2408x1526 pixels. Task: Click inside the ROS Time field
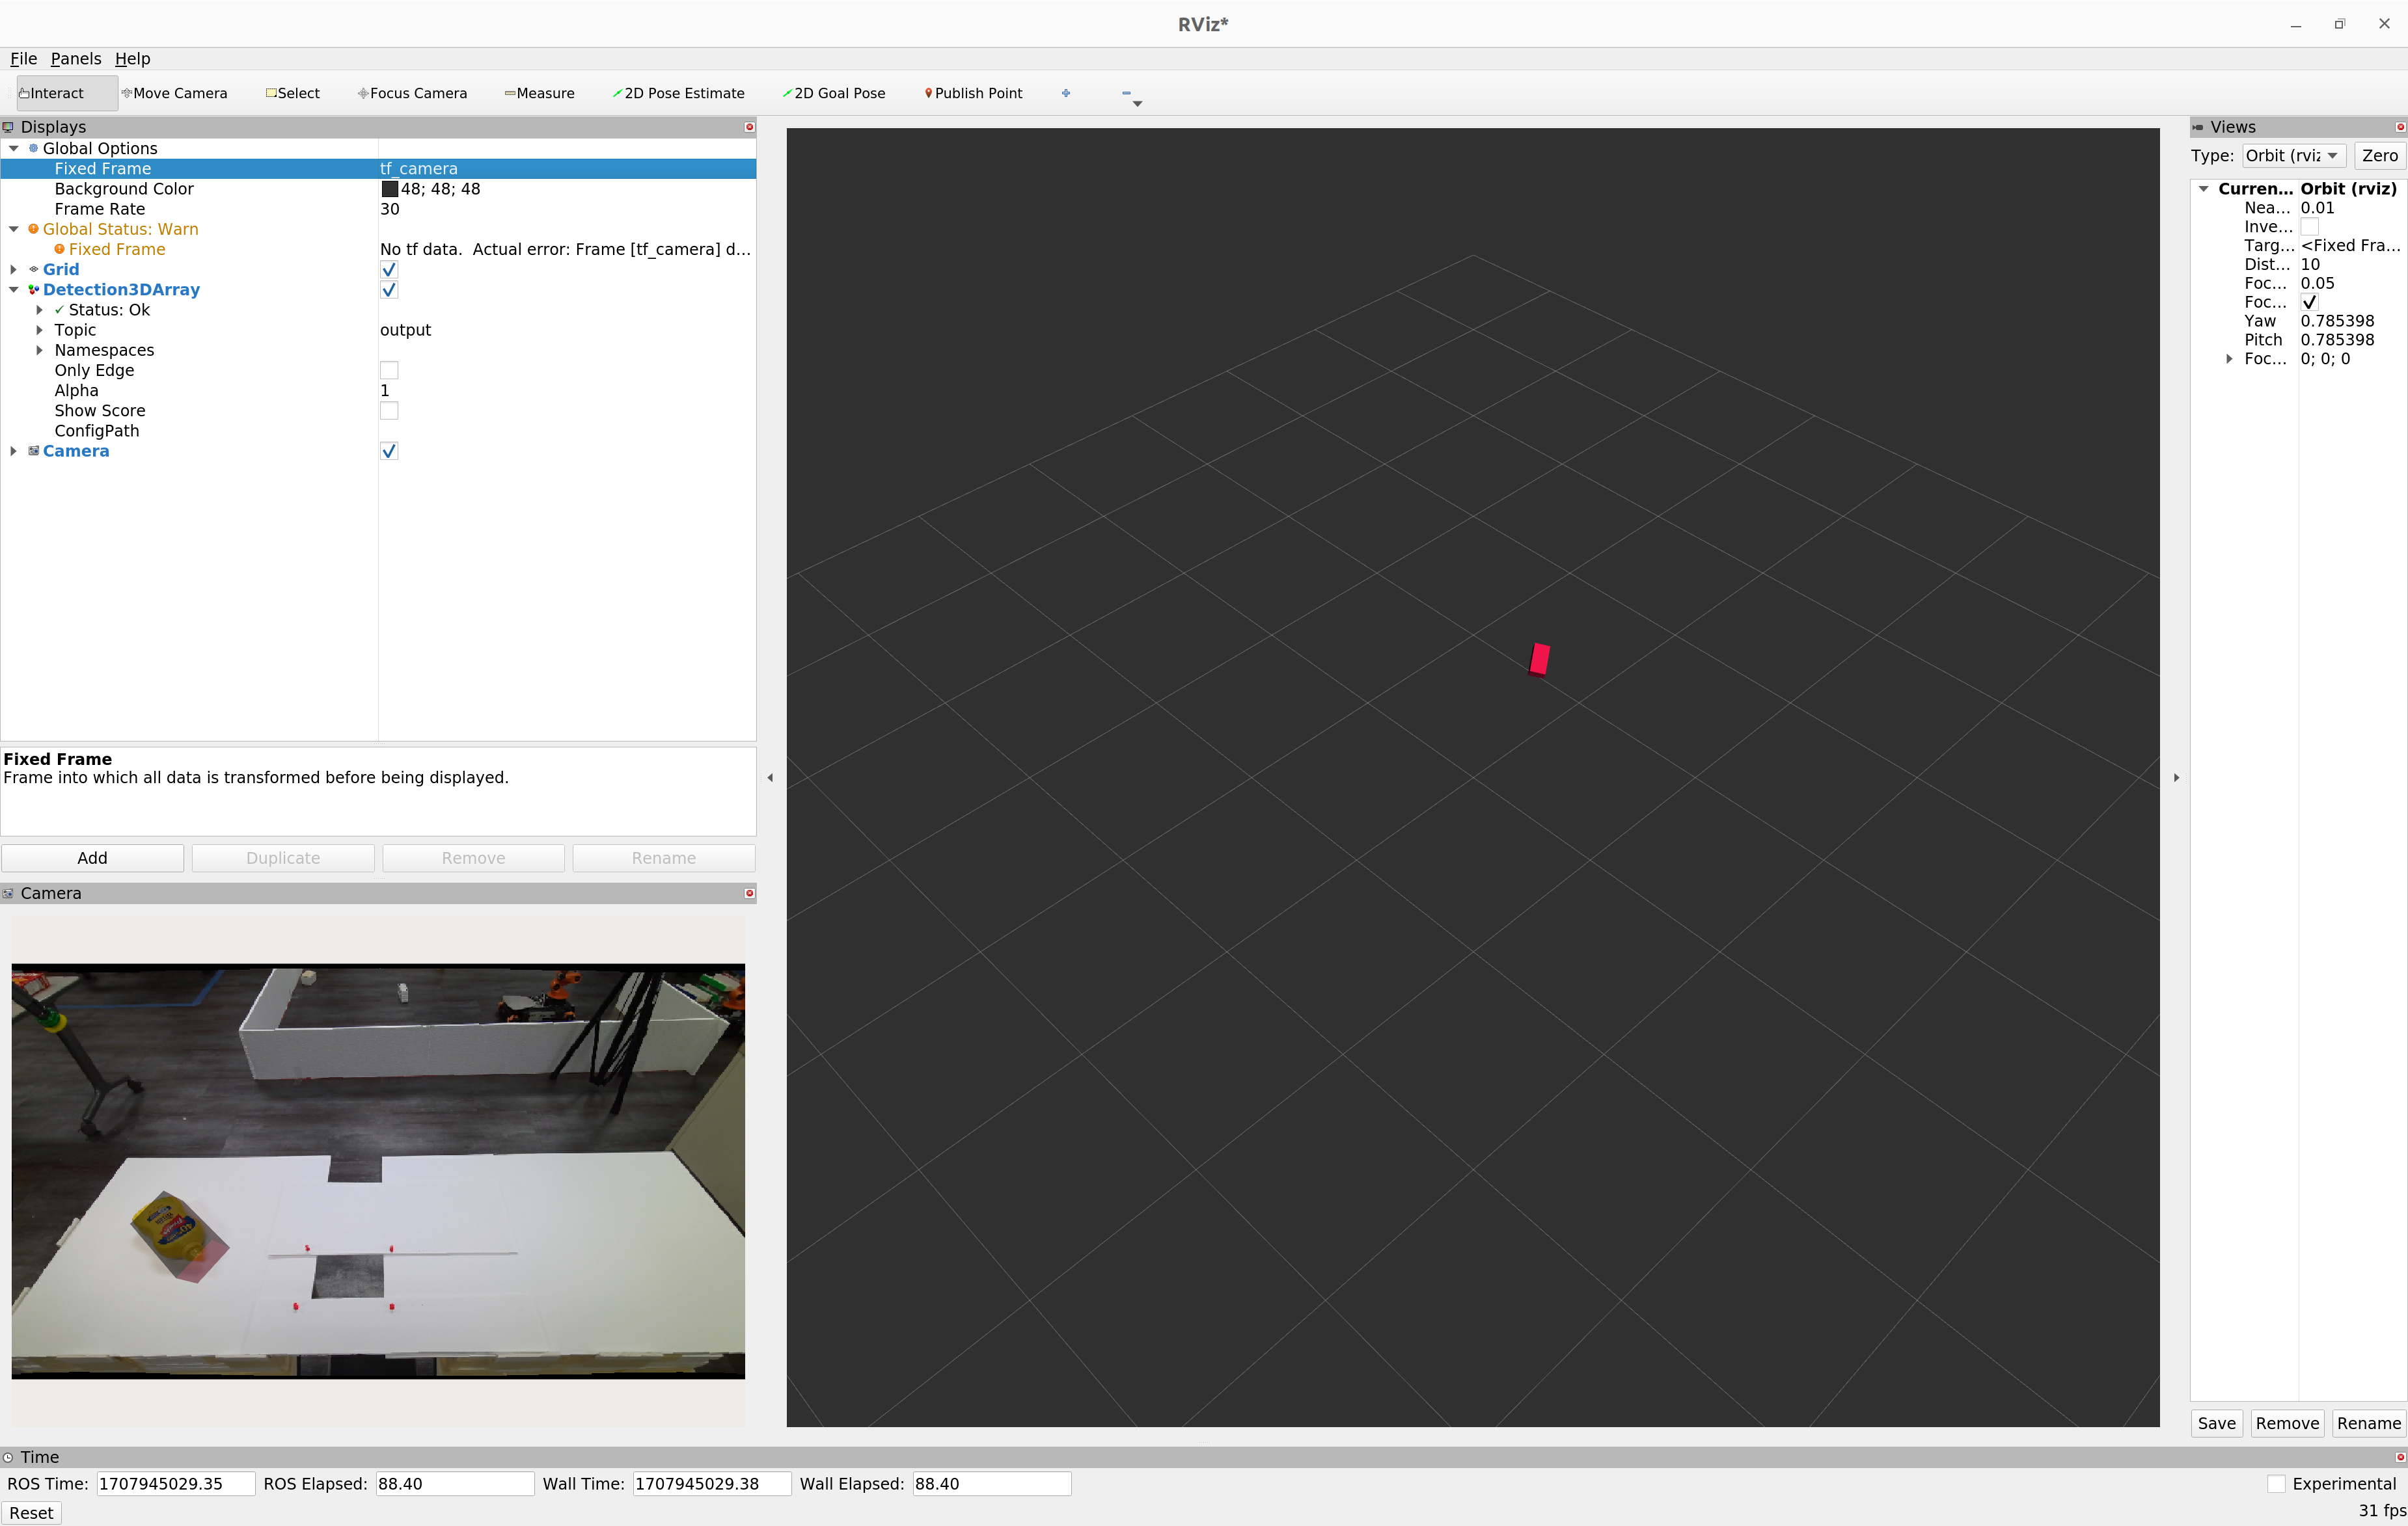[175, 1484]
